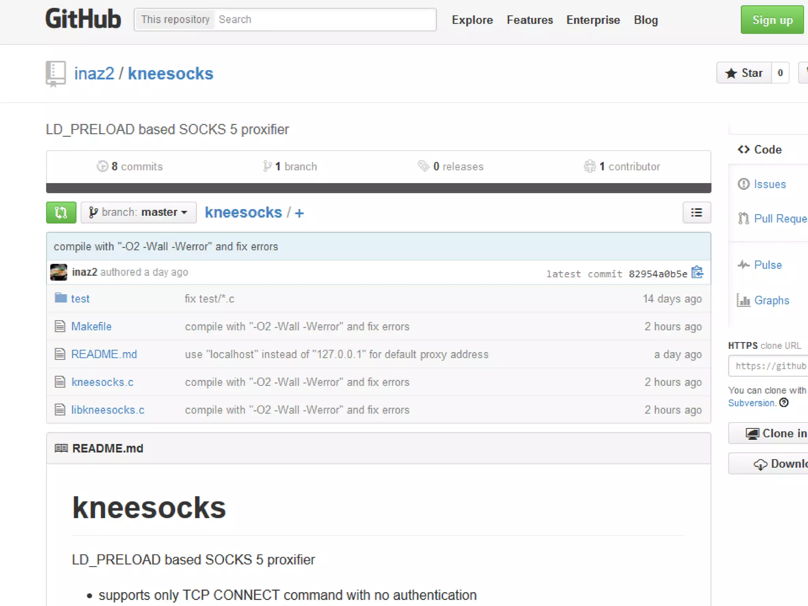Click the language statistics bar

pos(378,188)
